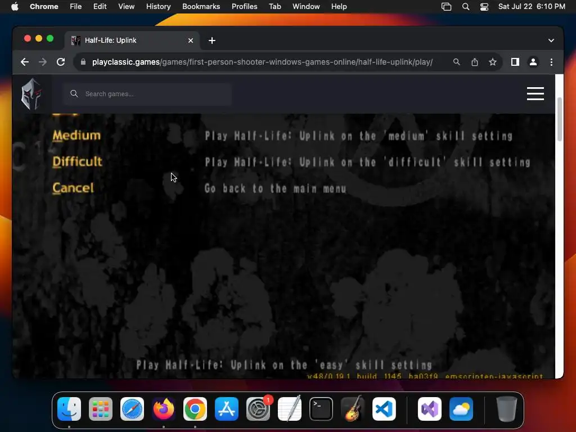The width and height of the screenshot is (576, 432).
Task: Open the Profiles menu
Action: point(244,7)
